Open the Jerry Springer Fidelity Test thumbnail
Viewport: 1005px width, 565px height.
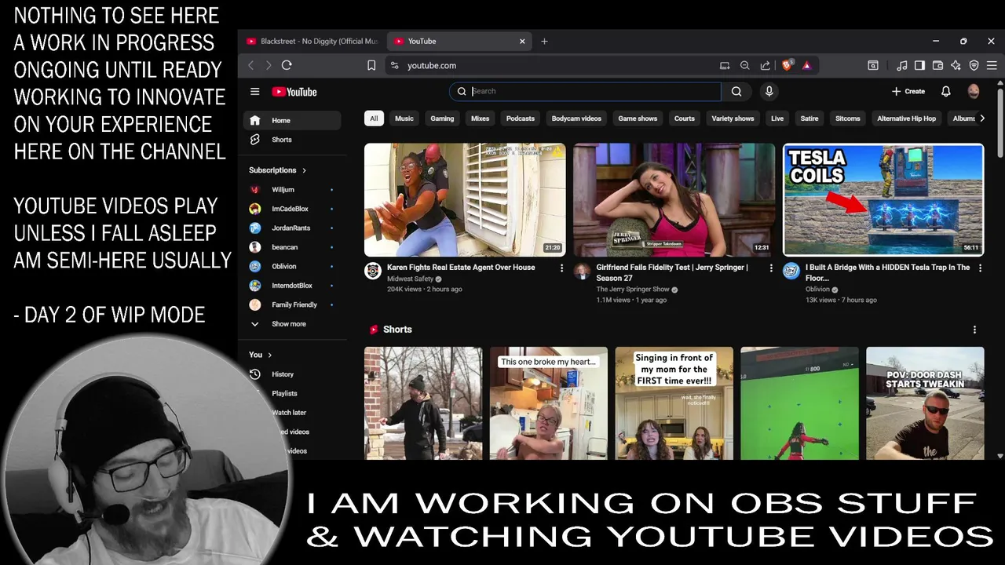(x=674, y=200)
